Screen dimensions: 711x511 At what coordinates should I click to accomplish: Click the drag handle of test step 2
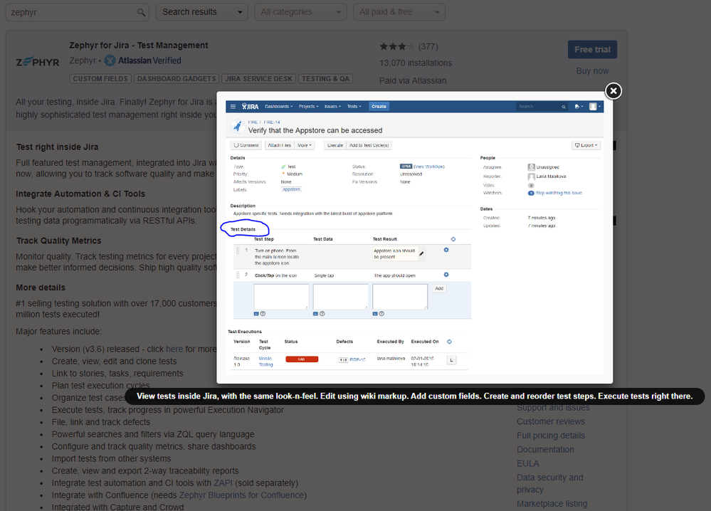pos(238,275)
